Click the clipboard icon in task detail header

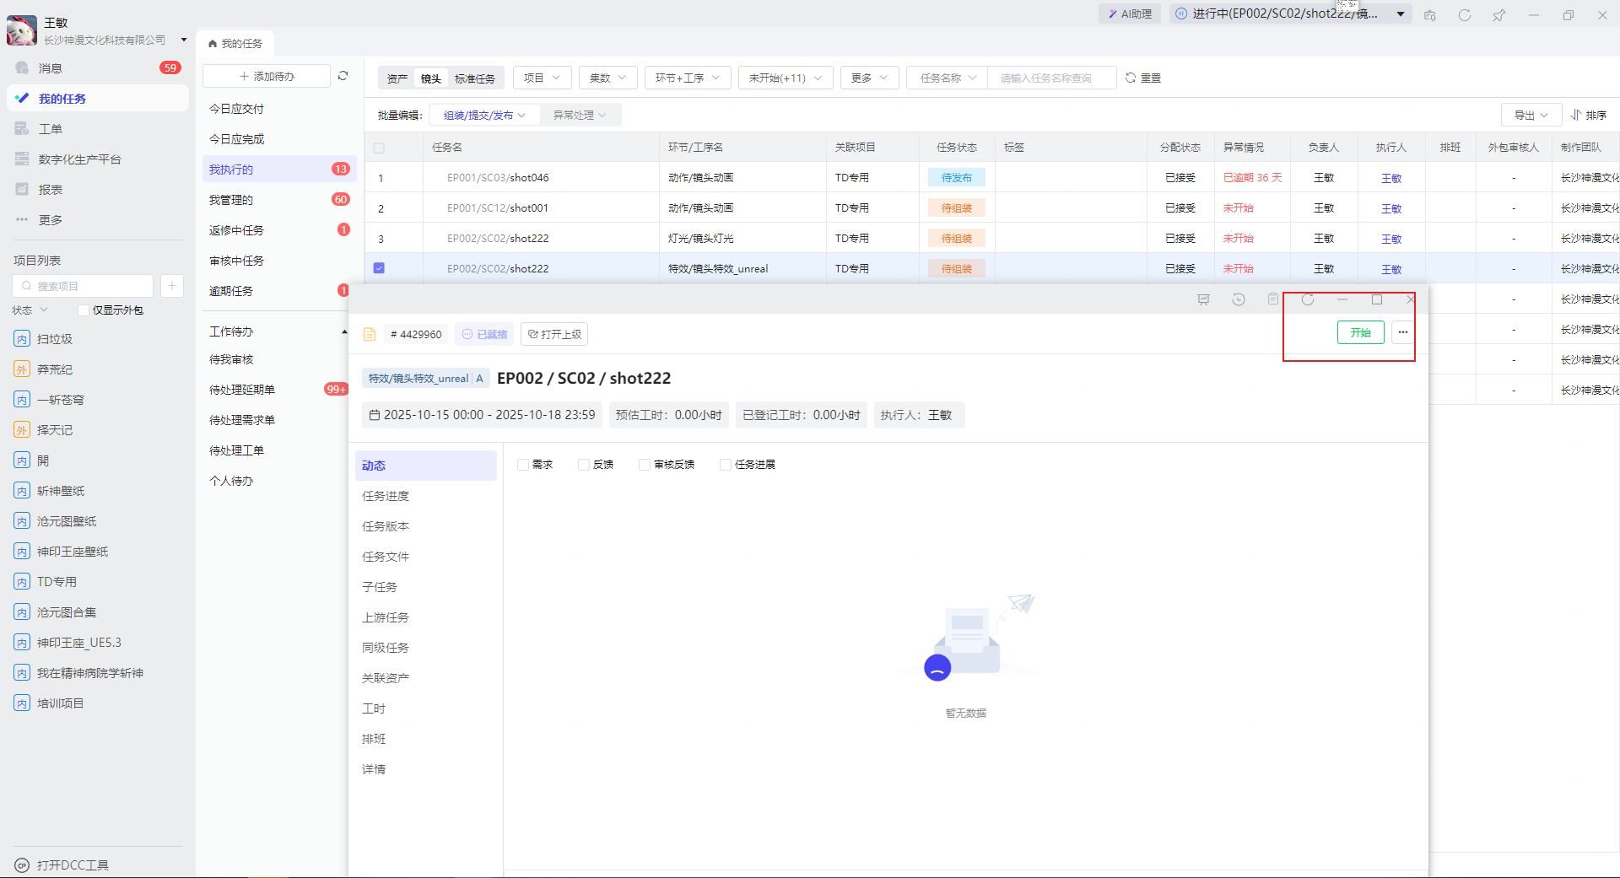tap(1272, 299)
